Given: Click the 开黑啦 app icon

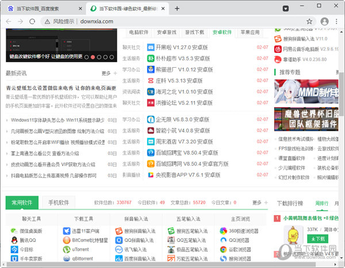Looking at the screenshot, I should coord(151,47).
